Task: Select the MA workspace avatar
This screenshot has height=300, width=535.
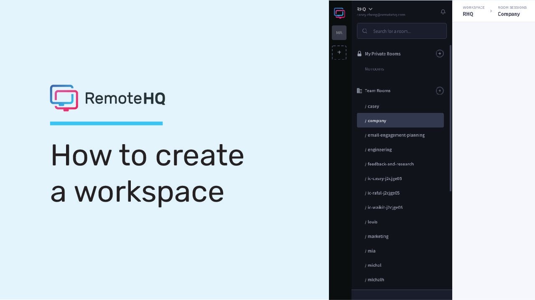Action: [x=339, y=32]
